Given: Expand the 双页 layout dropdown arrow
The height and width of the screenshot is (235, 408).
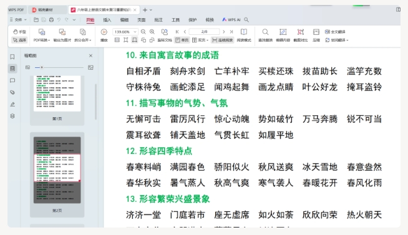Looking at the screenshot, I should click(207, 41).
